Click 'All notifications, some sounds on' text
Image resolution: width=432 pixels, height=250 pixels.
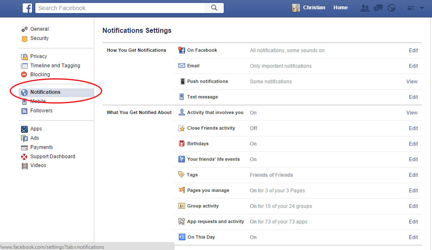287,51
